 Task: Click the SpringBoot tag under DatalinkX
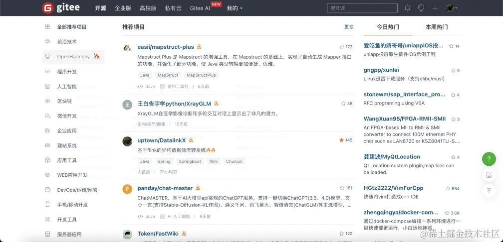(x=190, y=161)
